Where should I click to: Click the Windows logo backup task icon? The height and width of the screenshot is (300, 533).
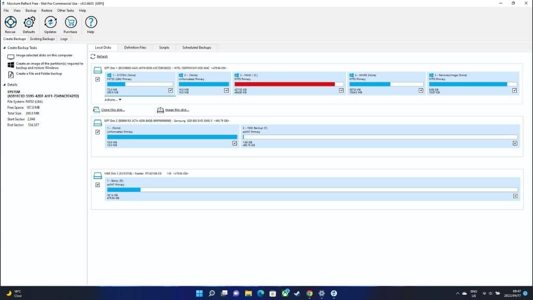11,65
